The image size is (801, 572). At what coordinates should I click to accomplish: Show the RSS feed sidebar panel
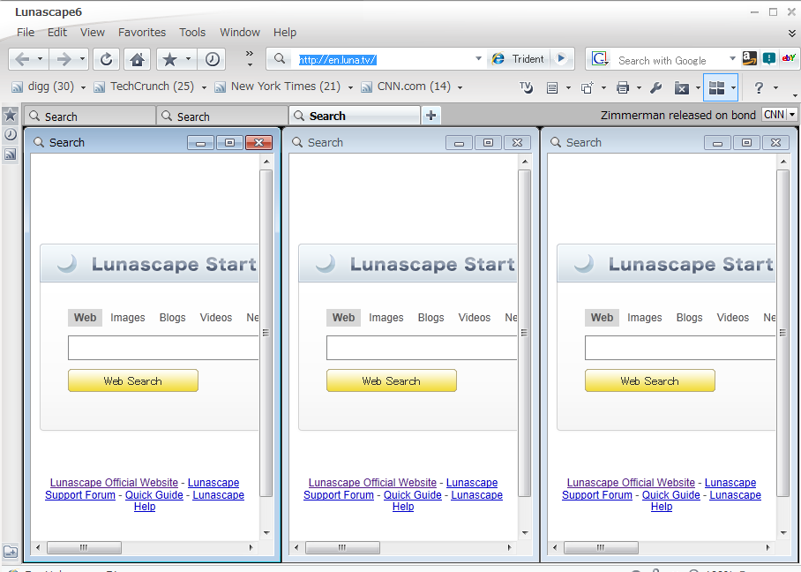(x=11, y=154)
